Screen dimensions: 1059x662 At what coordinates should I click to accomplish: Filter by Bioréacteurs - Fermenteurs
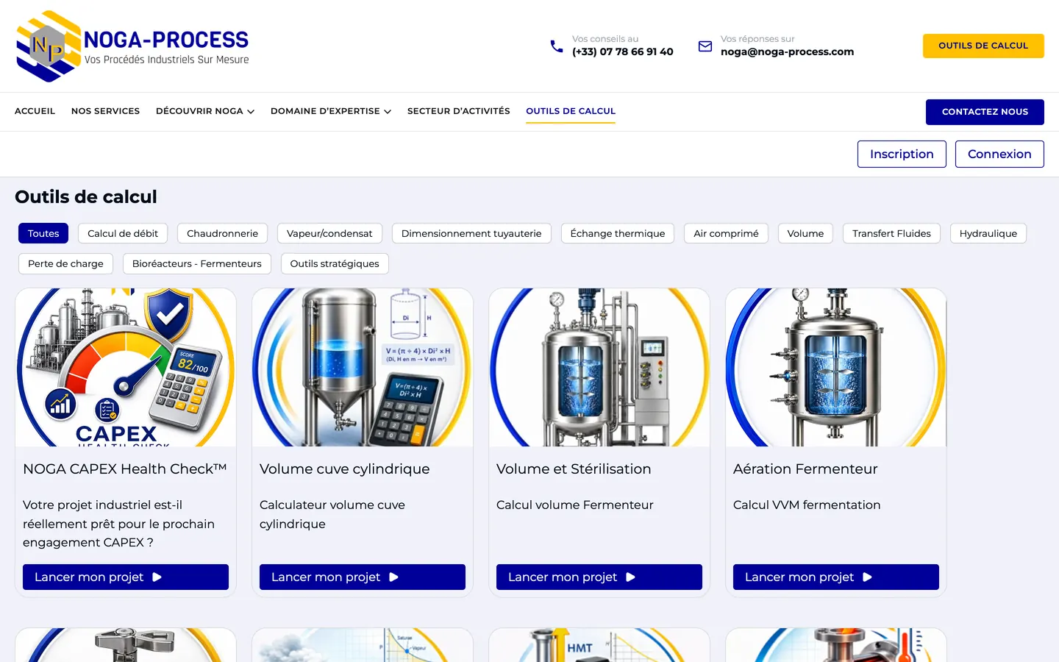[196, 263]
